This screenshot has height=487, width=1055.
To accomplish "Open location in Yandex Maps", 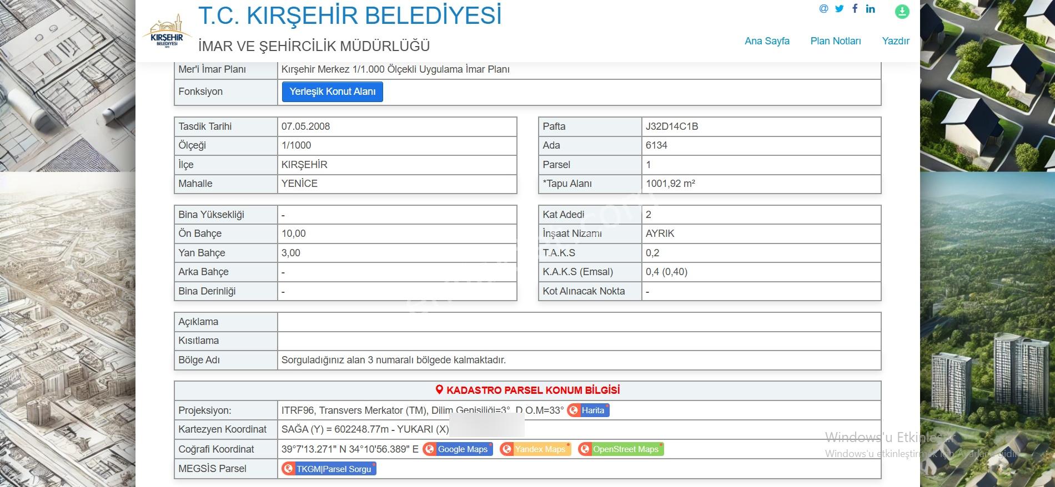I will click(535, 449).
